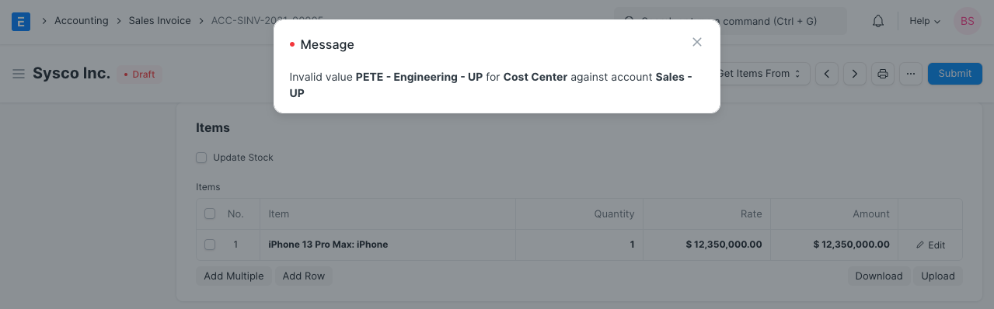This screenshot has width=994, height=309.
Task: Go to next document arrow
Action: click(855, 74)
